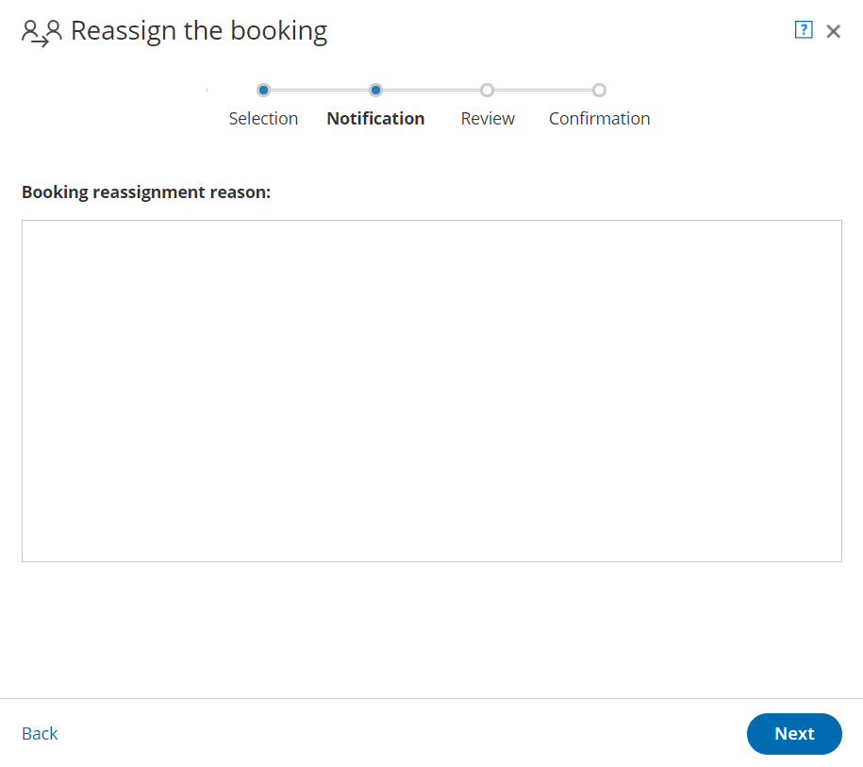Click the Selection step circle

[264, 91]
